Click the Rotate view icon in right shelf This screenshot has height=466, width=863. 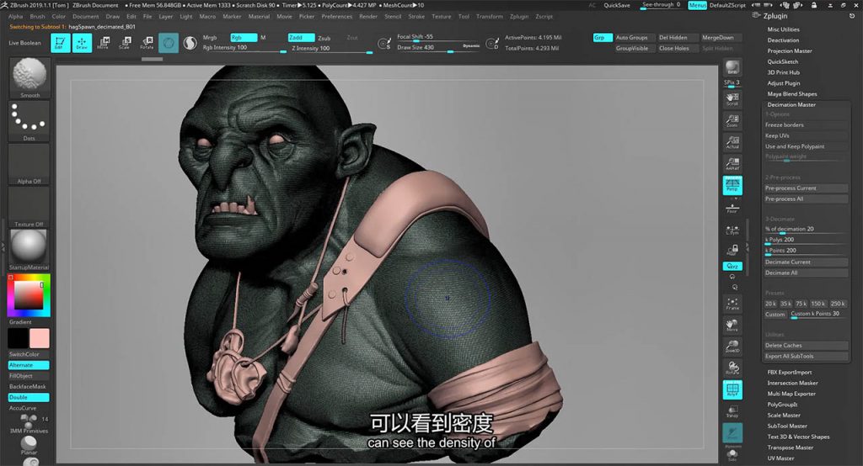[732, 368]
